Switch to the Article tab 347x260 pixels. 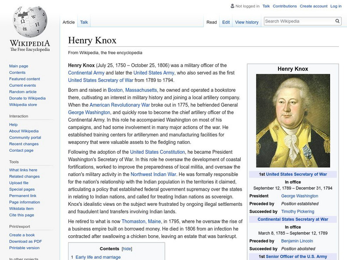69,22
